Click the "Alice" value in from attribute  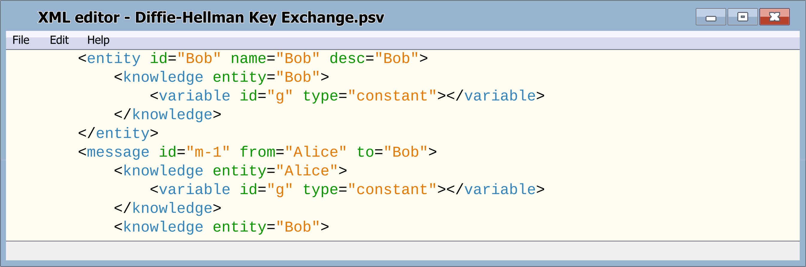(x=316, y=152)
